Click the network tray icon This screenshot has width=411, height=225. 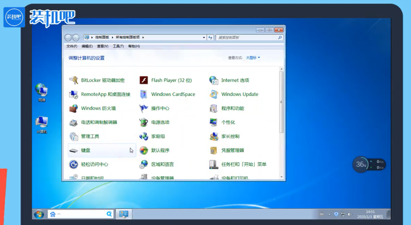(x=343, y=214)
